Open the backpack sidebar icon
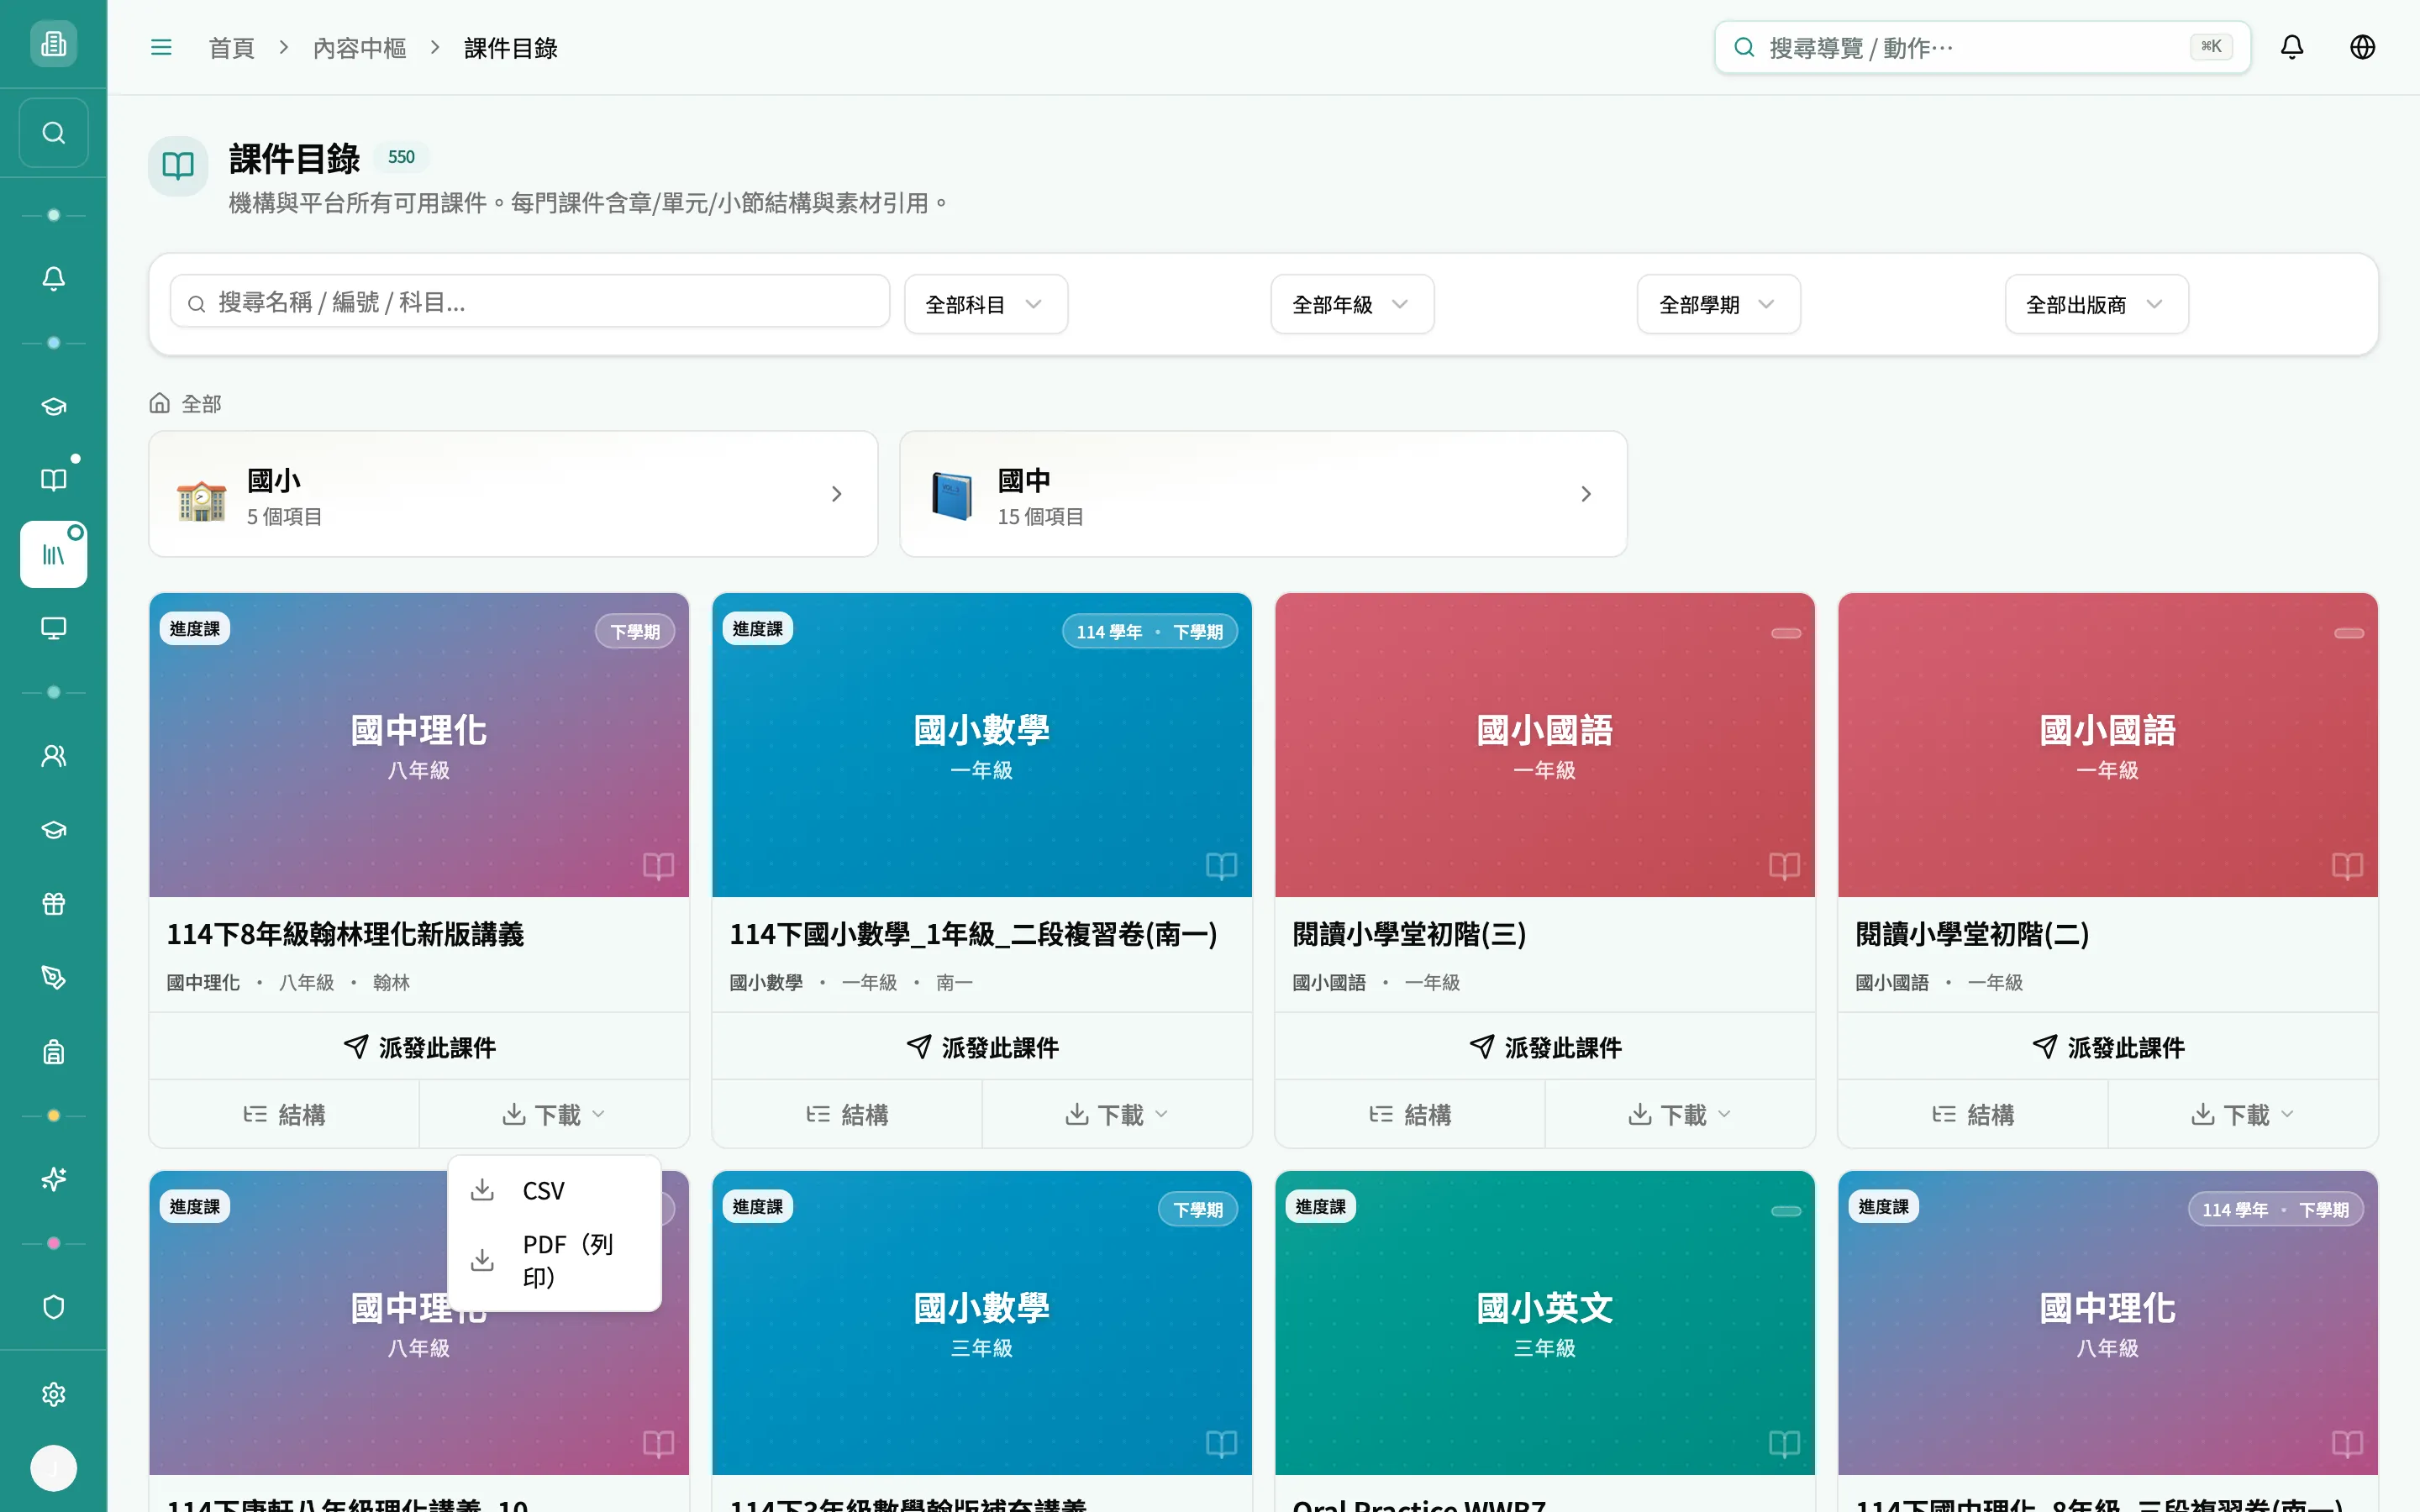The image size is (2420, 1512). pyautogui.click(x=54, y=1052)
